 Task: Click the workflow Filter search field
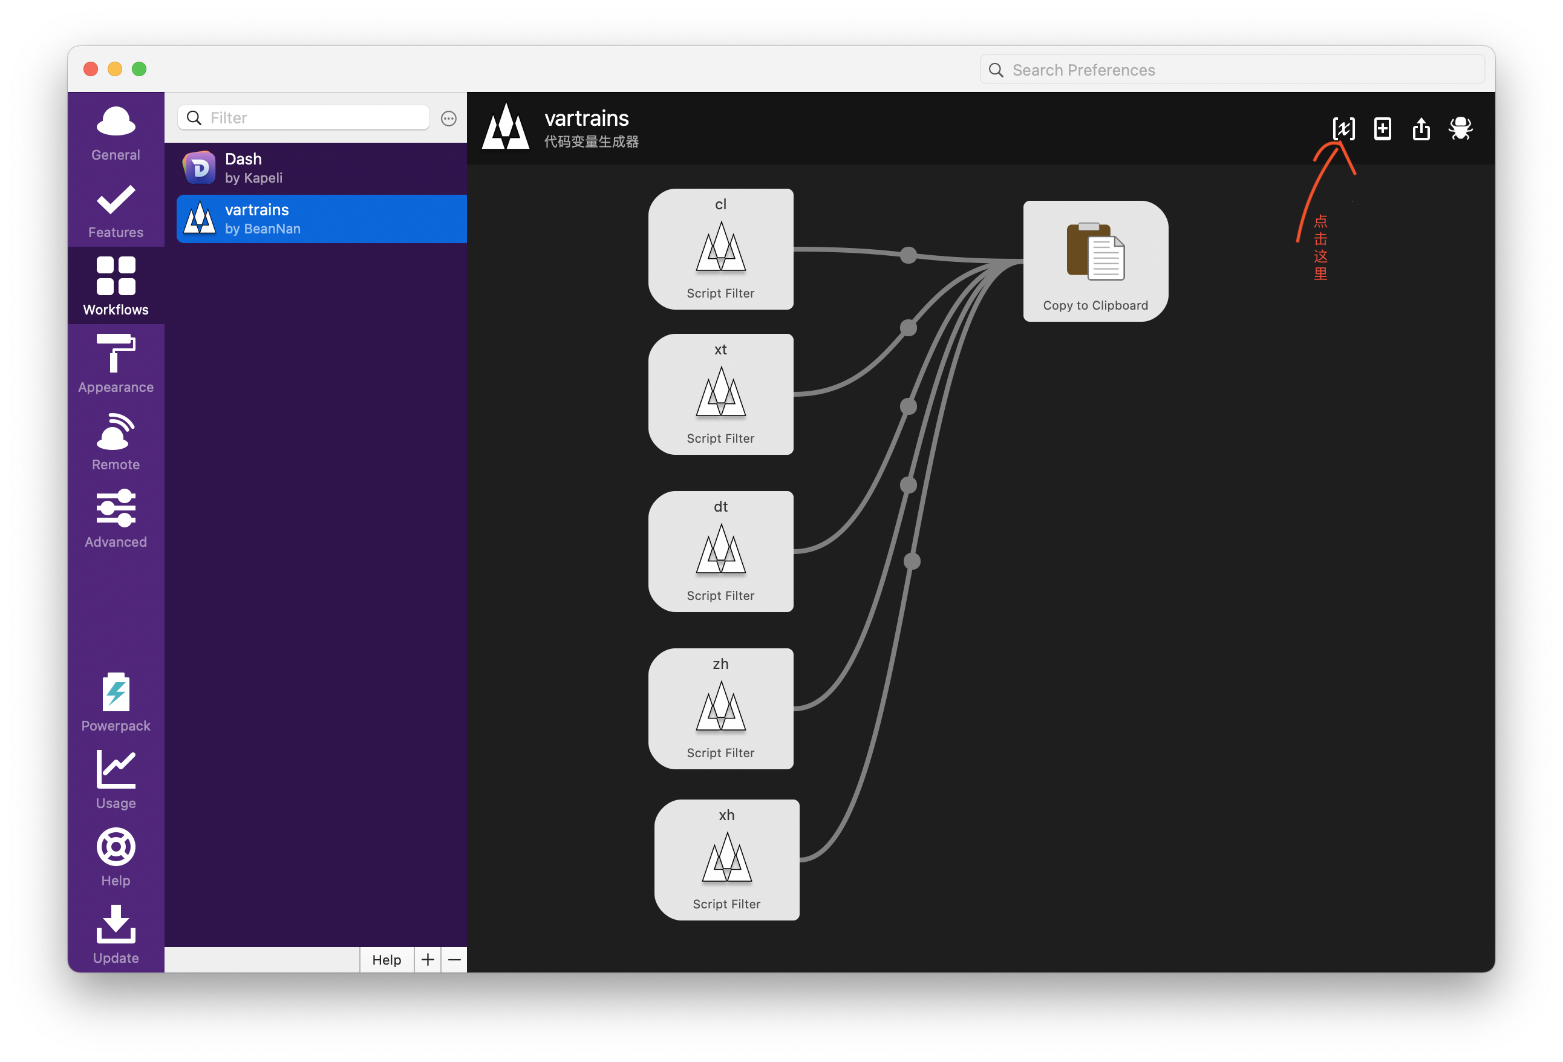(303, 118)
